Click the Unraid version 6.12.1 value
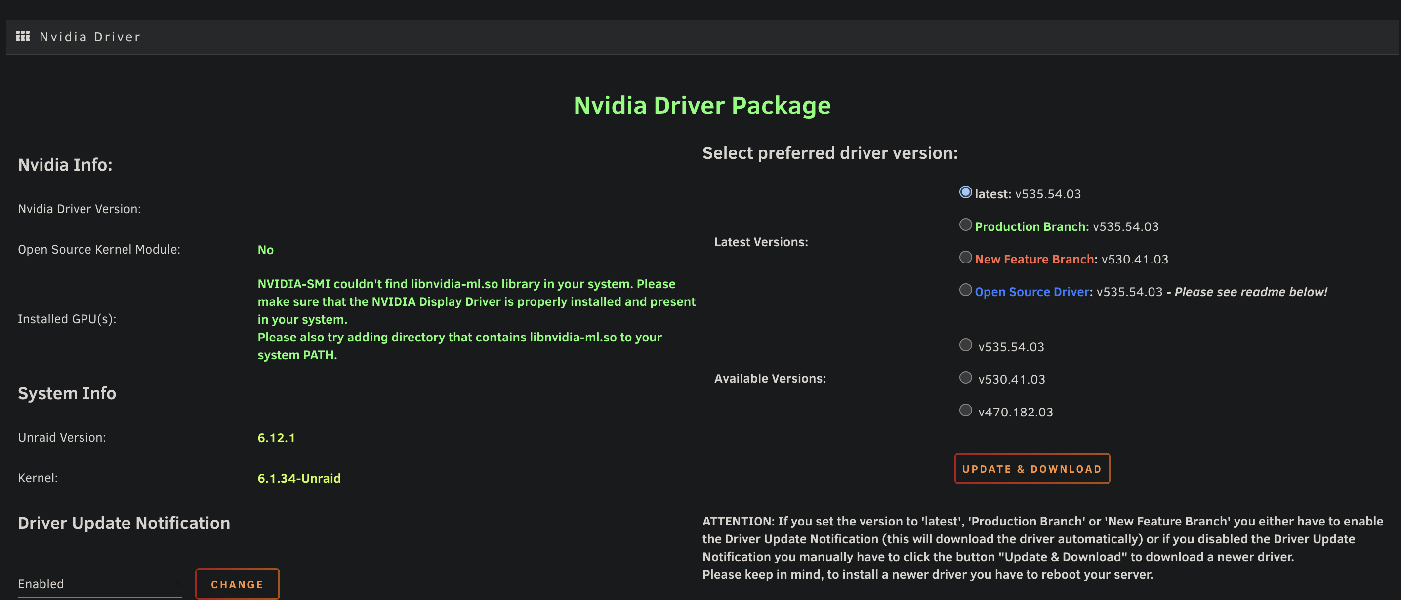This screenshot has width=1401, height=600. pos(276,438)
